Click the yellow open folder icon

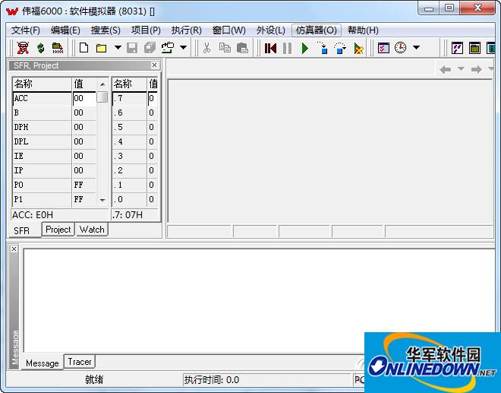point(101,49)
